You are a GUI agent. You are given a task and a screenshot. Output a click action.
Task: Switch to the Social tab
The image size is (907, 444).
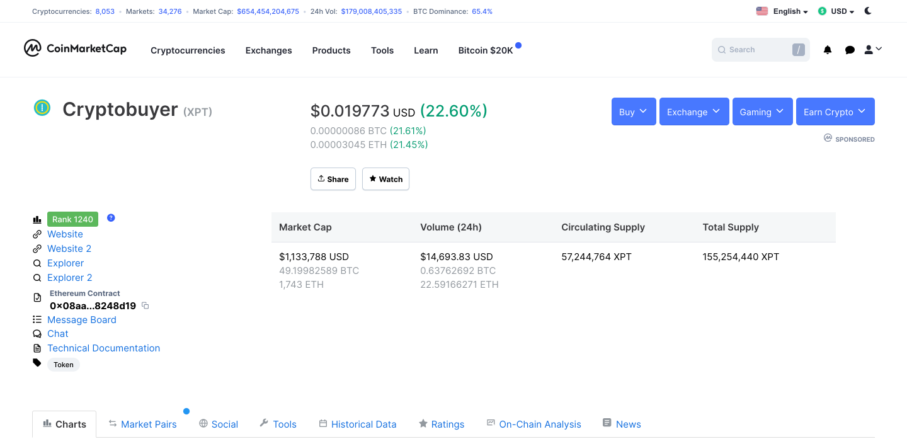click(x=219, y=424)
